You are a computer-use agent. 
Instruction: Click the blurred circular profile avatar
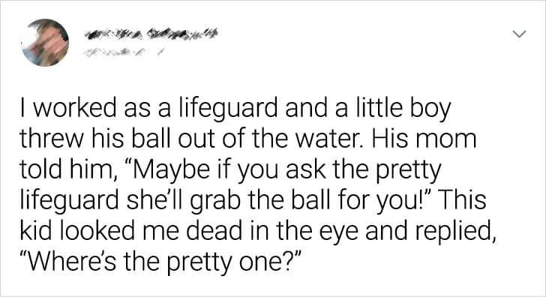pos(45,43)
